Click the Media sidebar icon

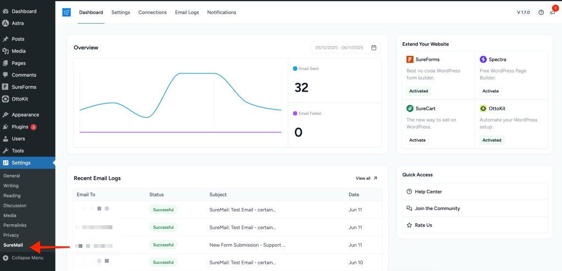[5, 51]
